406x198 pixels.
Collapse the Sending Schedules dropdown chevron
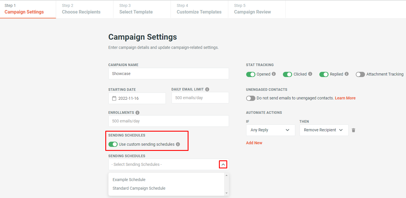[x=223, y=164]
